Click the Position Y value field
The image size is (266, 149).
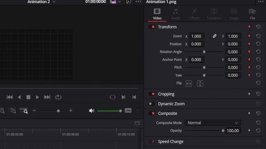tap(233, 44)
